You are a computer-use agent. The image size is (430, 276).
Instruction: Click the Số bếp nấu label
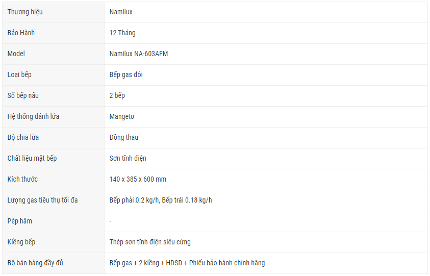(23, 96)
